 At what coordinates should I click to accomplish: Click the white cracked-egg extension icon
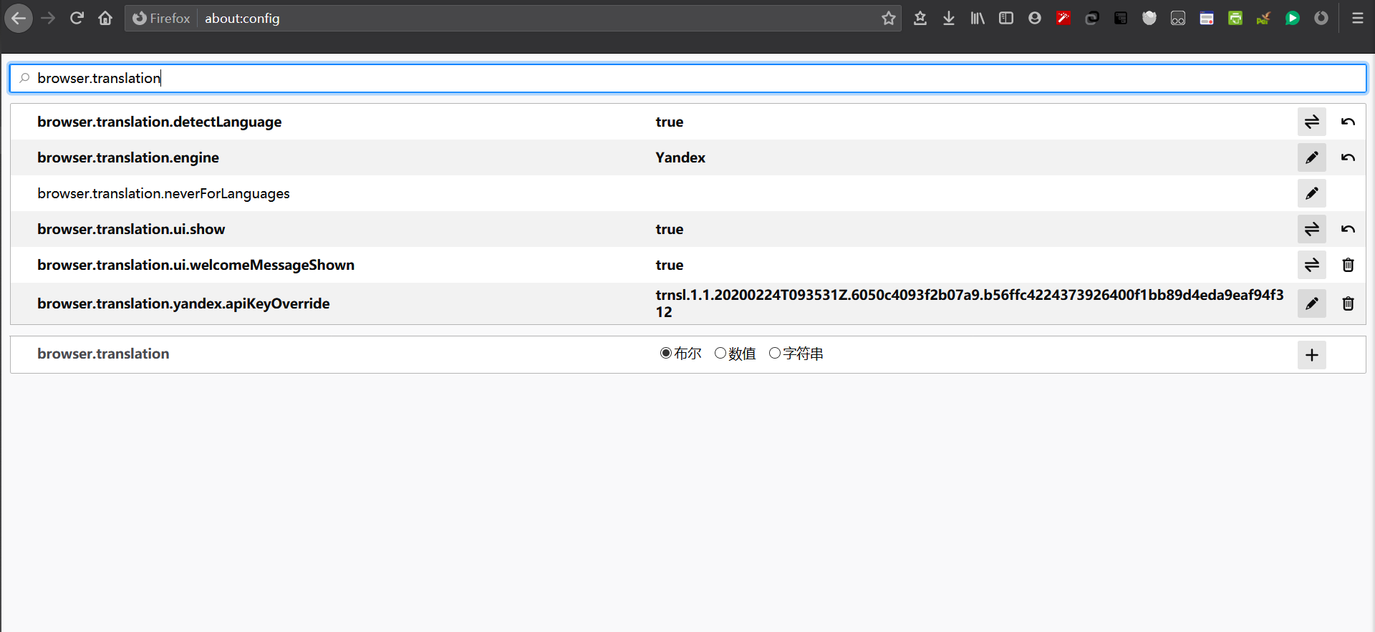click(1149, 18)
